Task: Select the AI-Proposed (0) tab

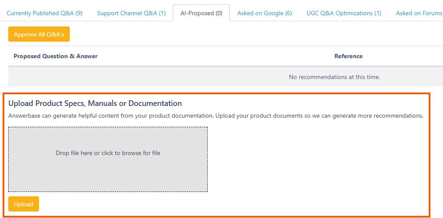Action: (201, 13)
